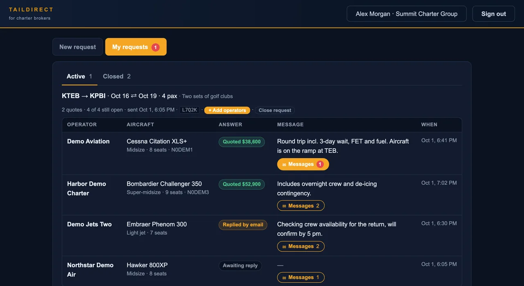
Task: Click the WHEN column header
Action: tap(429, 125)
